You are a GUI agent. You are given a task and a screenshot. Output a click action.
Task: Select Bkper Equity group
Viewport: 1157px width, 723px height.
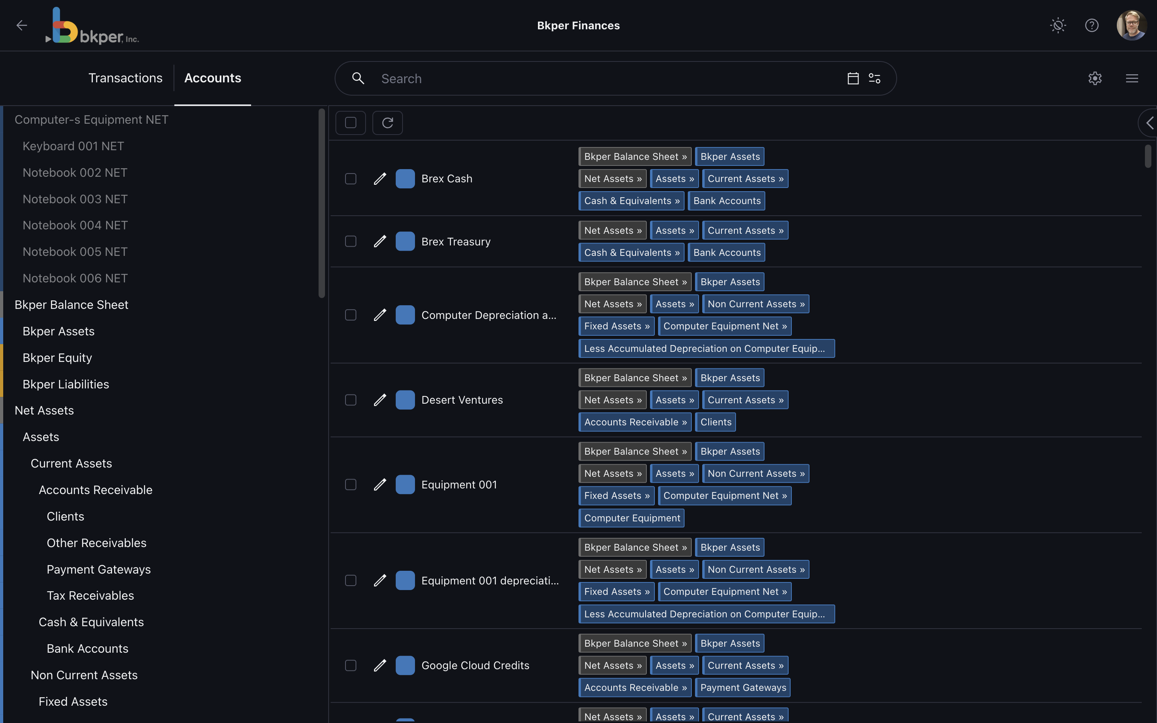[57, 357]
